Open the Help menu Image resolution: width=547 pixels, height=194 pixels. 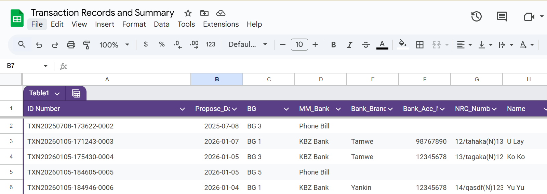254,24
